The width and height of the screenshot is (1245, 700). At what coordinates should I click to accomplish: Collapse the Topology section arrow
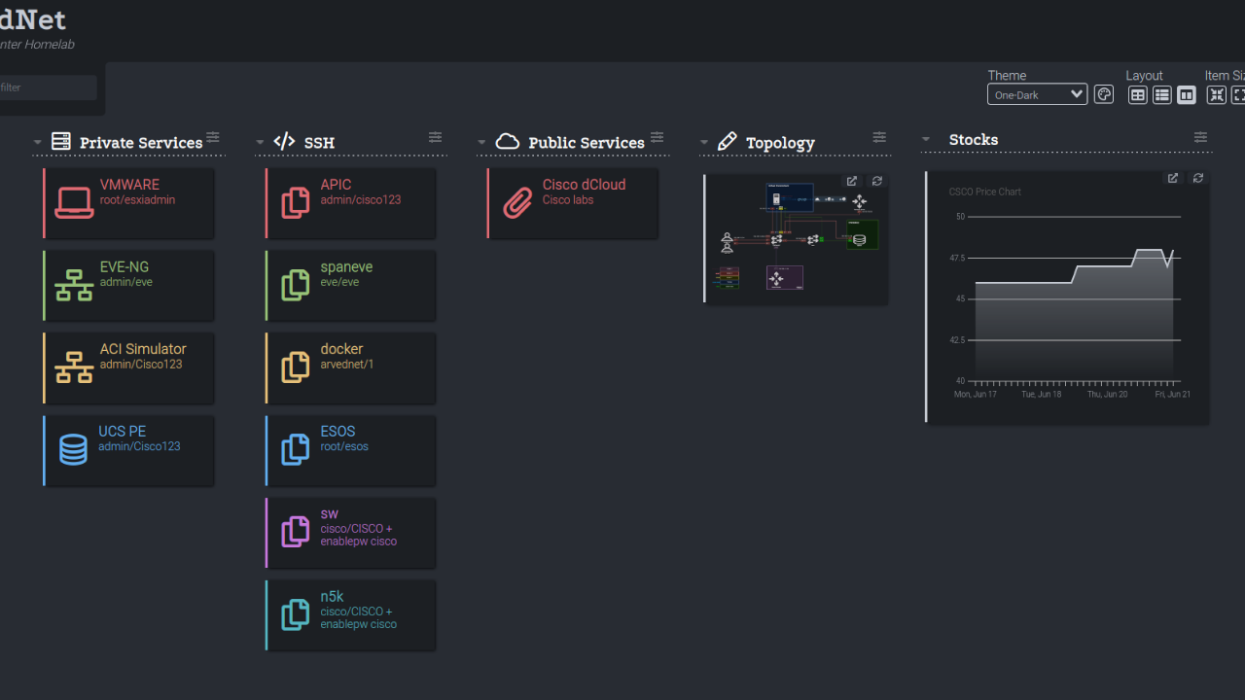pos(704,143)
